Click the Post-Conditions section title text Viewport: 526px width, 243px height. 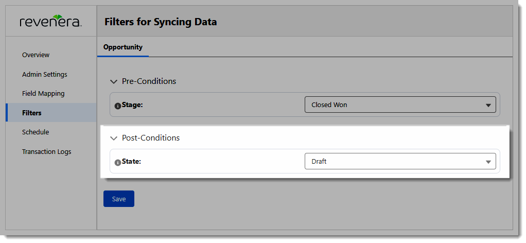[x=151, y=138]
